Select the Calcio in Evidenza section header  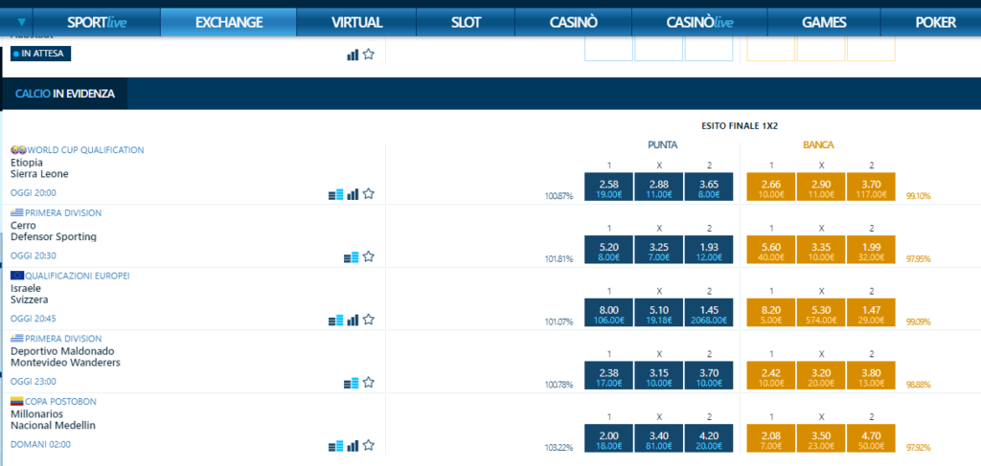coord(65,94)
